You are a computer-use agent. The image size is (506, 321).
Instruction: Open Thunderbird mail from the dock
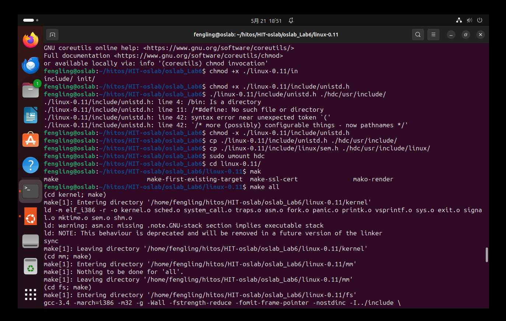coord(31,65)
